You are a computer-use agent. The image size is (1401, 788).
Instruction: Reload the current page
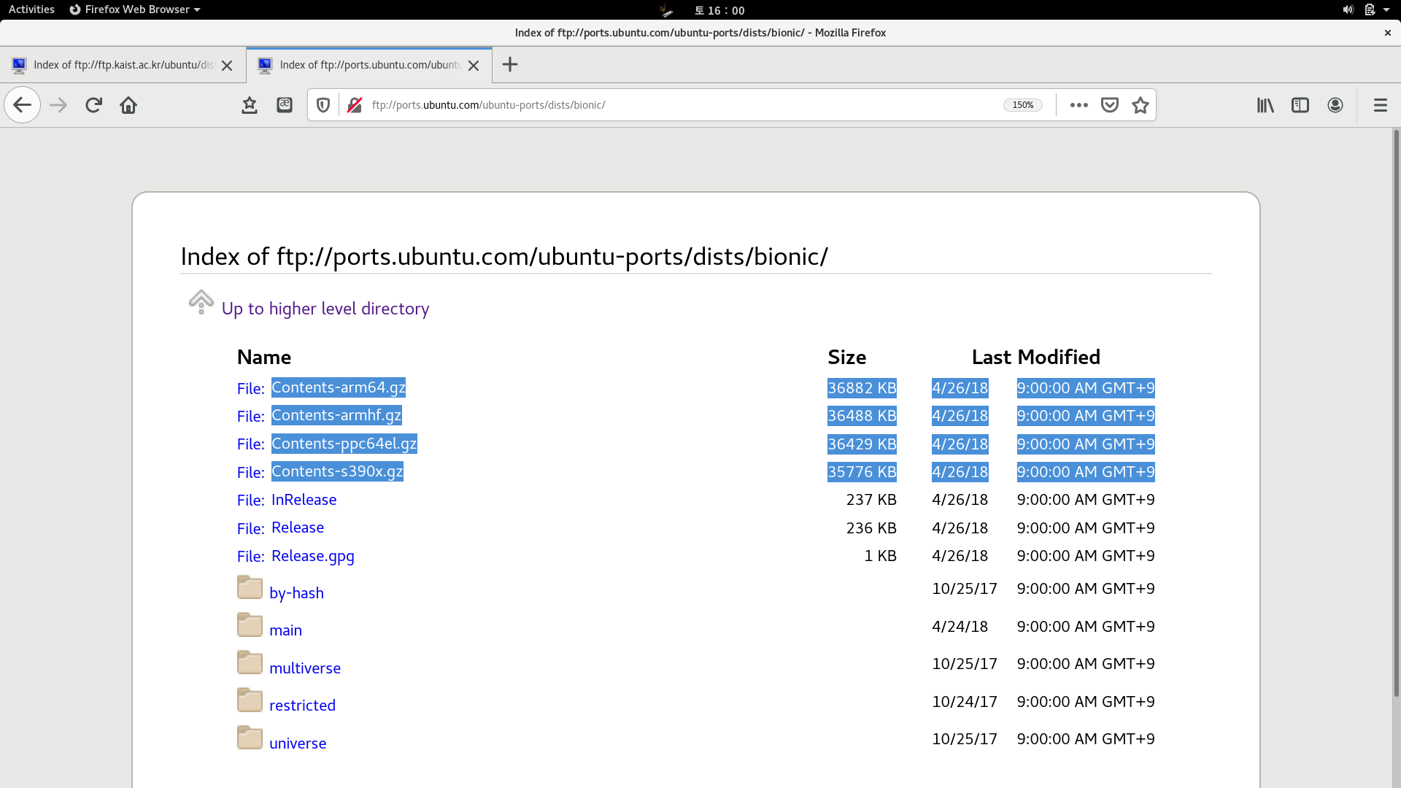tap(93, 105)
